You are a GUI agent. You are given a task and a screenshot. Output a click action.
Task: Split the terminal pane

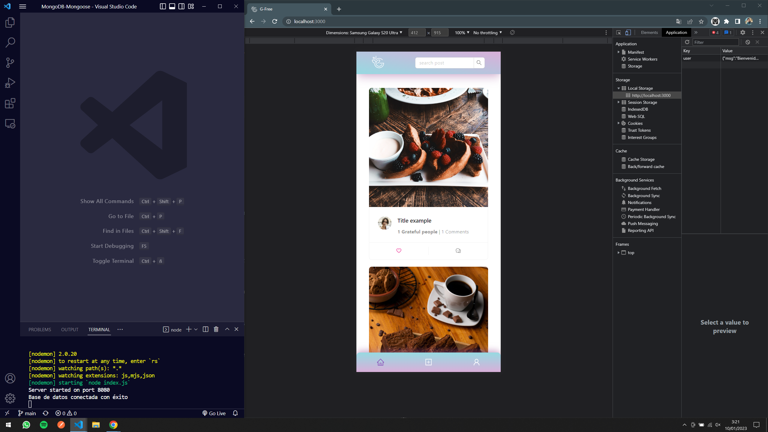pyautogui.click(x=205, y=329)
